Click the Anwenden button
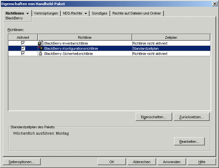 tap(172, 162)
